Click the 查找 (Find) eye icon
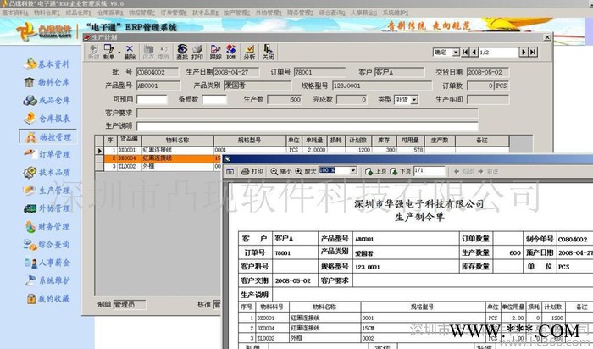593x349 pixels. (182, 52)
